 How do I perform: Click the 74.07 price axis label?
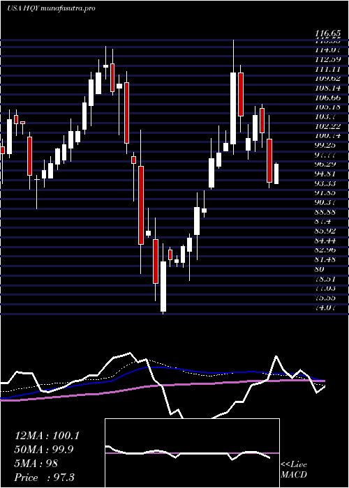(326, 308)
